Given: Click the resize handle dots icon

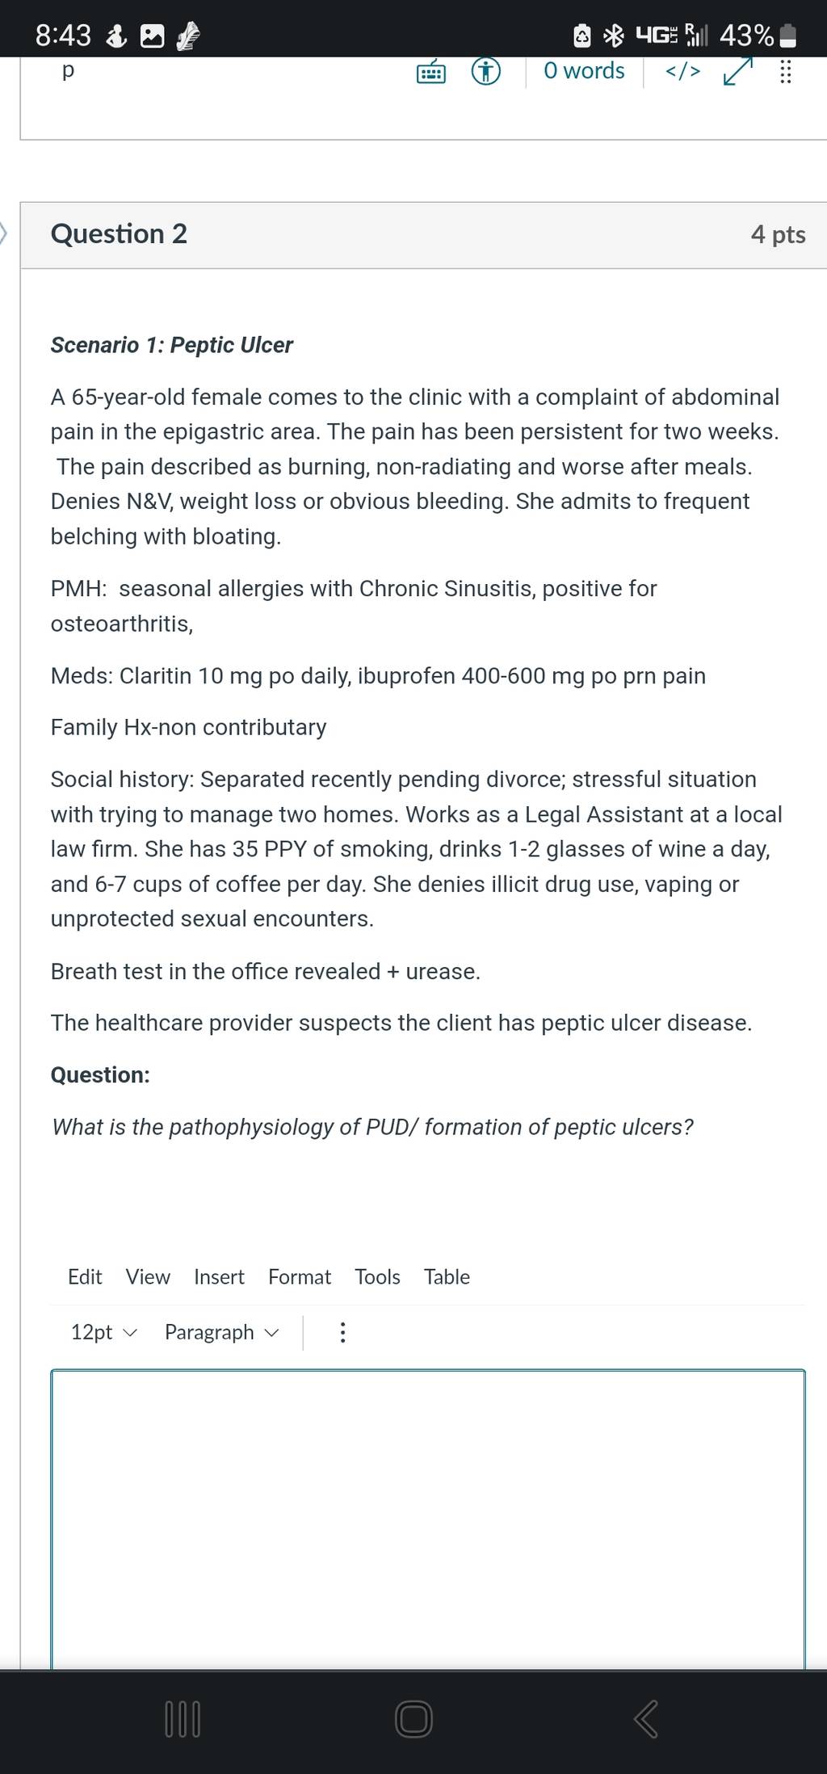Looking at the screenshot, I should (785, 71).
